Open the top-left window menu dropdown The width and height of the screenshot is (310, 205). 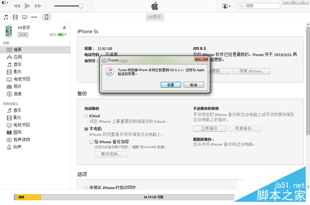5,3
